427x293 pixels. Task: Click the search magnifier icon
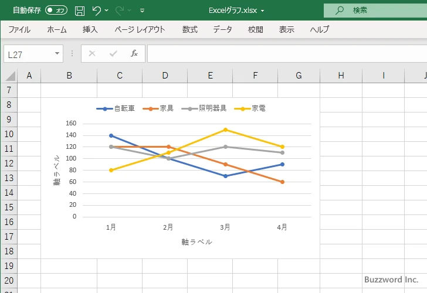tap(340, 10)
